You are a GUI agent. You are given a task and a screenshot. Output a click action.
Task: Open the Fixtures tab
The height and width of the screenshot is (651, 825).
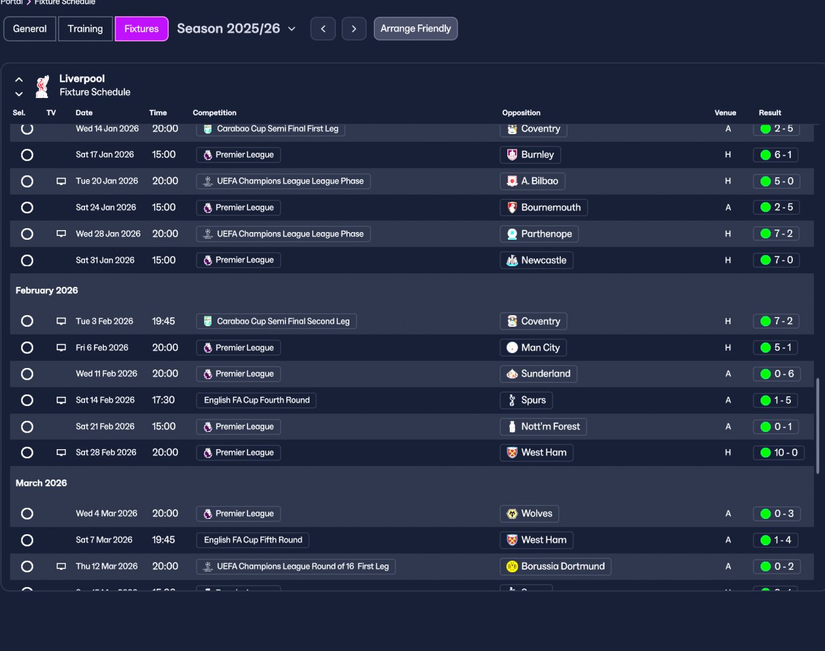[141, 28]
